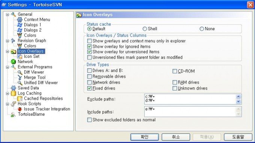Click the Colors icon under General
Screen dimensions: 255x143
click(19, 35)
